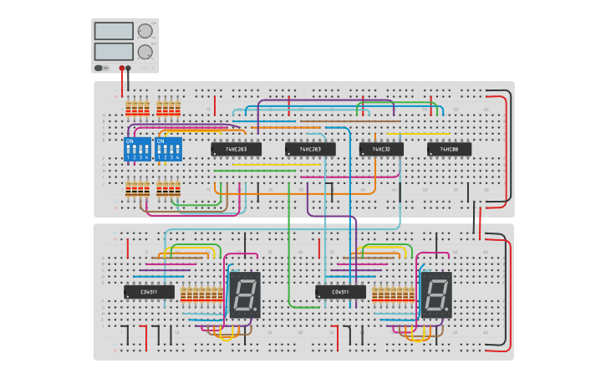Select the resistor array beside left CD4511

(x=202, y=294)
